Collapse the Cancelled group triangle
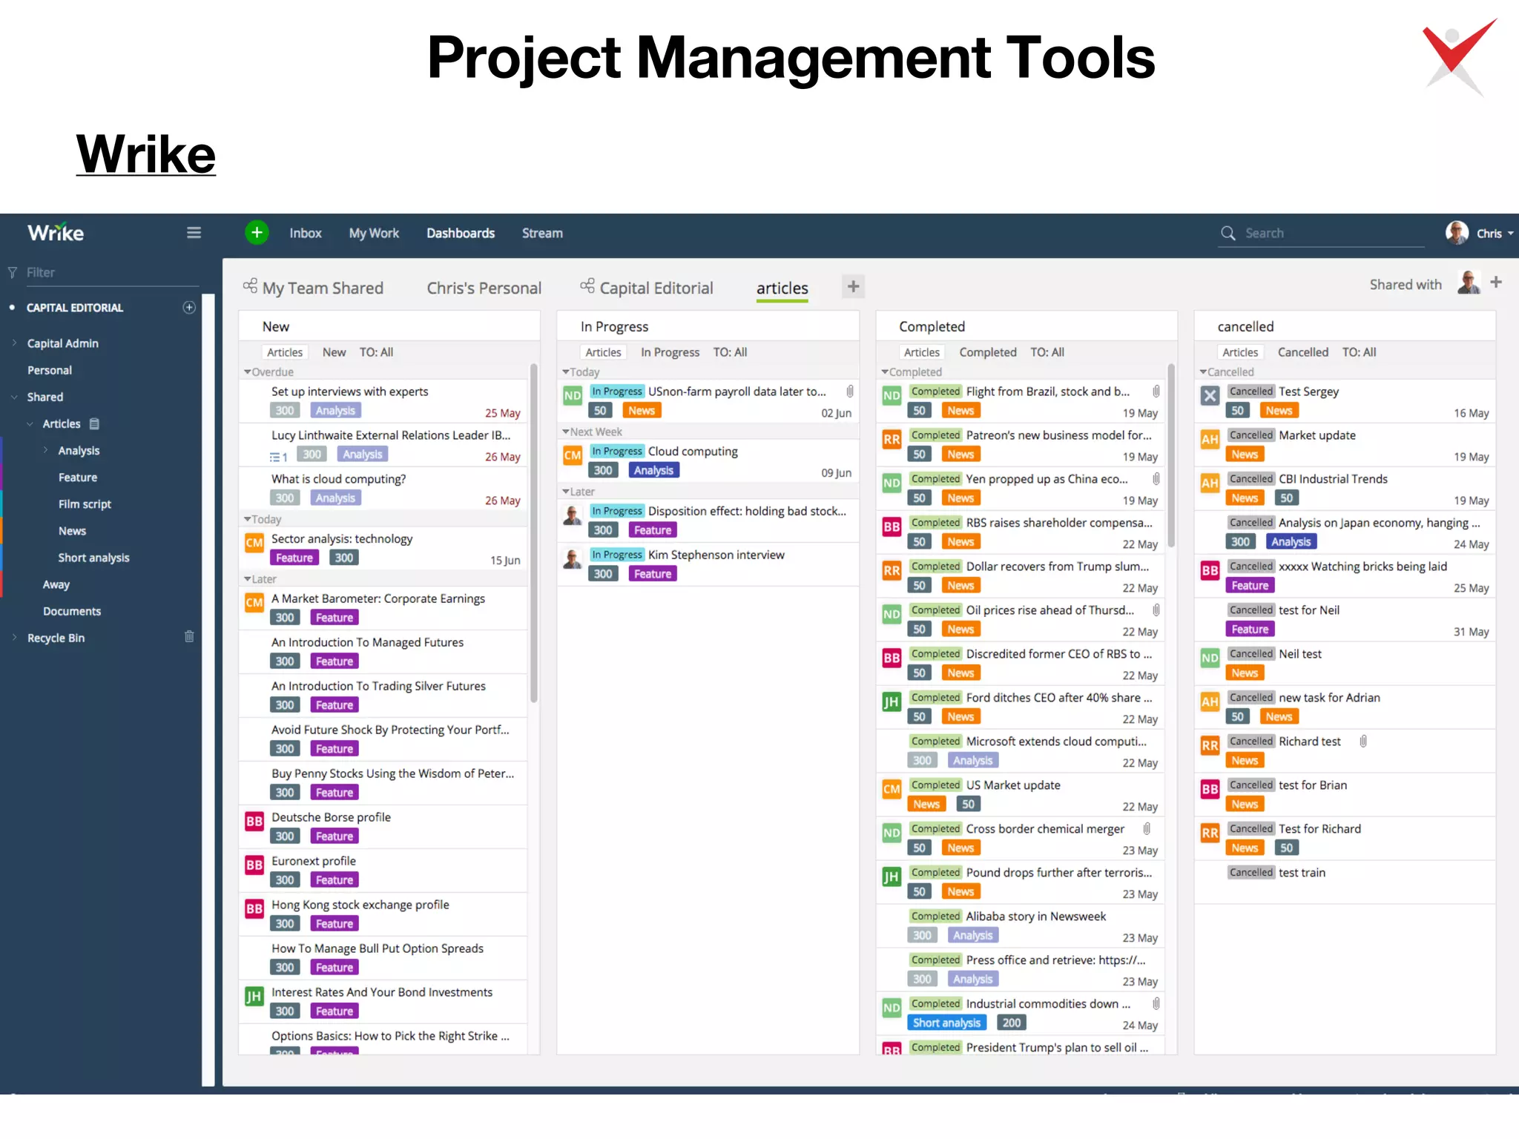 tap(1203, 372)
